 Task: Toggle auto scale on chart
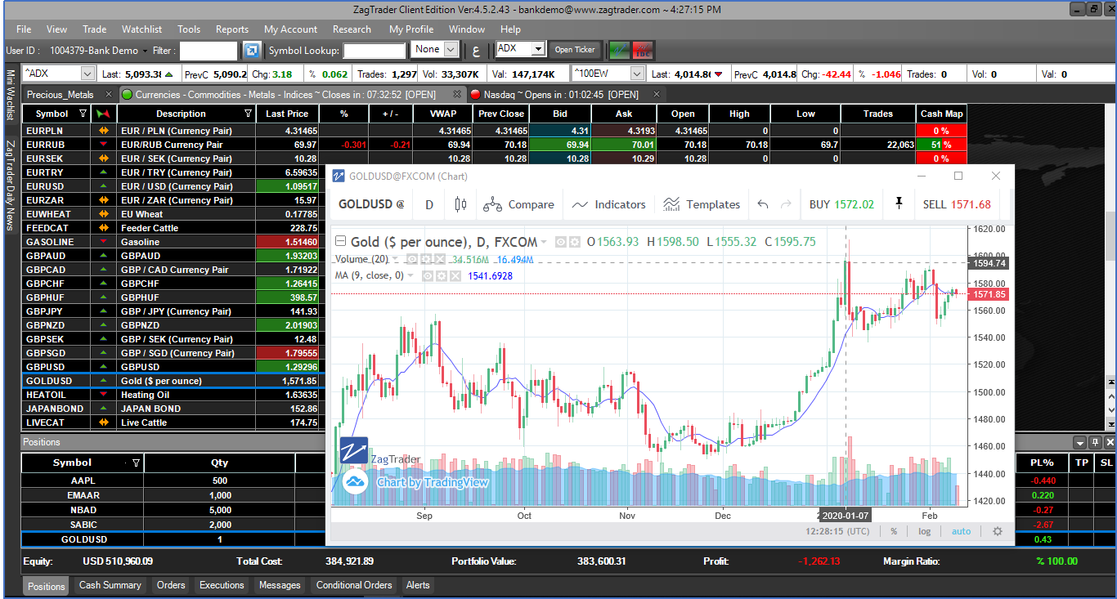[961, 531]
